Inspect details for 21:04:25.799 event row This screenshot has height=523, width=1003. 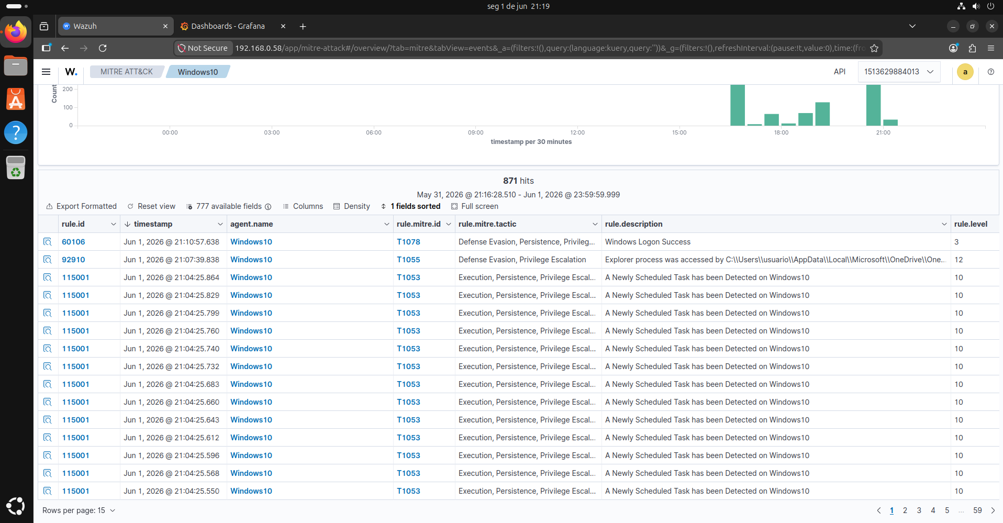tap(48, 313)
